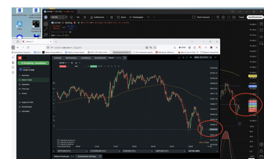Open the fx indicators tool in xStation chart
This screenshot has width=264, height=159.
click(x=54, y=89)
